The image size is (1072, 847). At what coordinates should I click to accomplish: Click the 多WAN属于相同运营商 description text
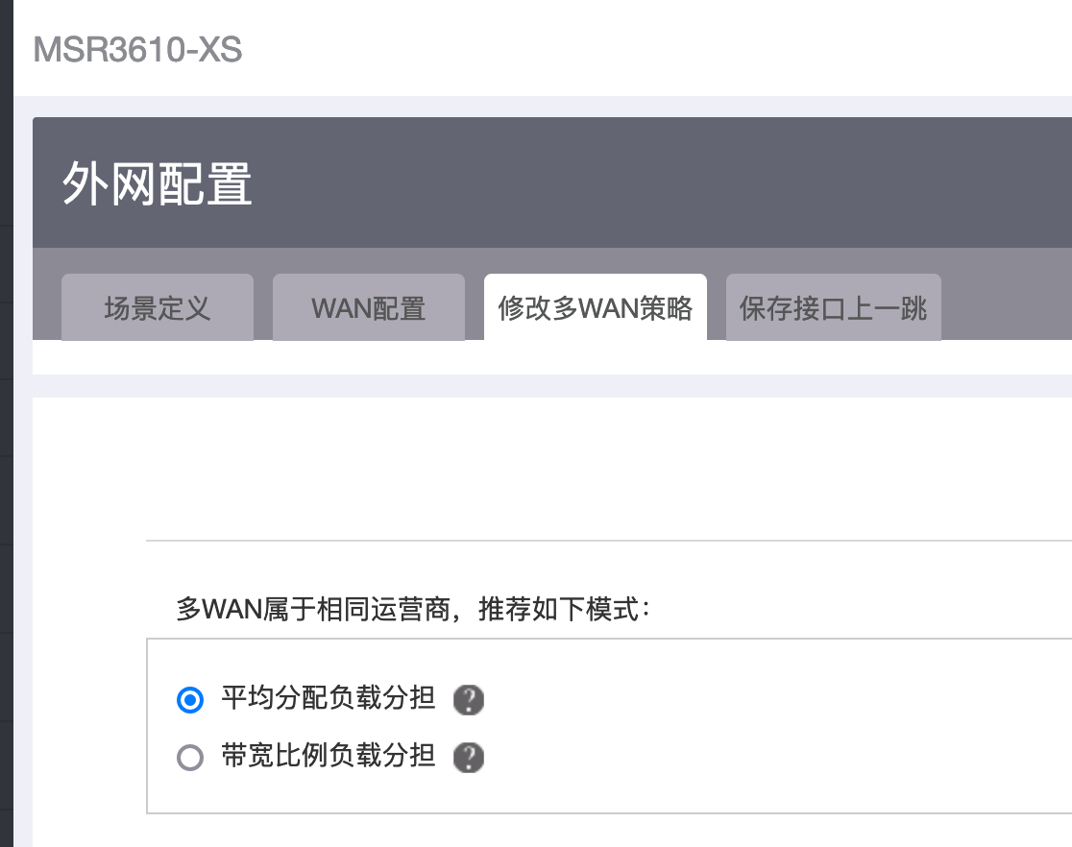coord(414,610)
